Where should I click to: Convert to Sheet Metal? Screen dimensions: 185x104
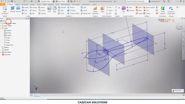click(x=171, y=10)
